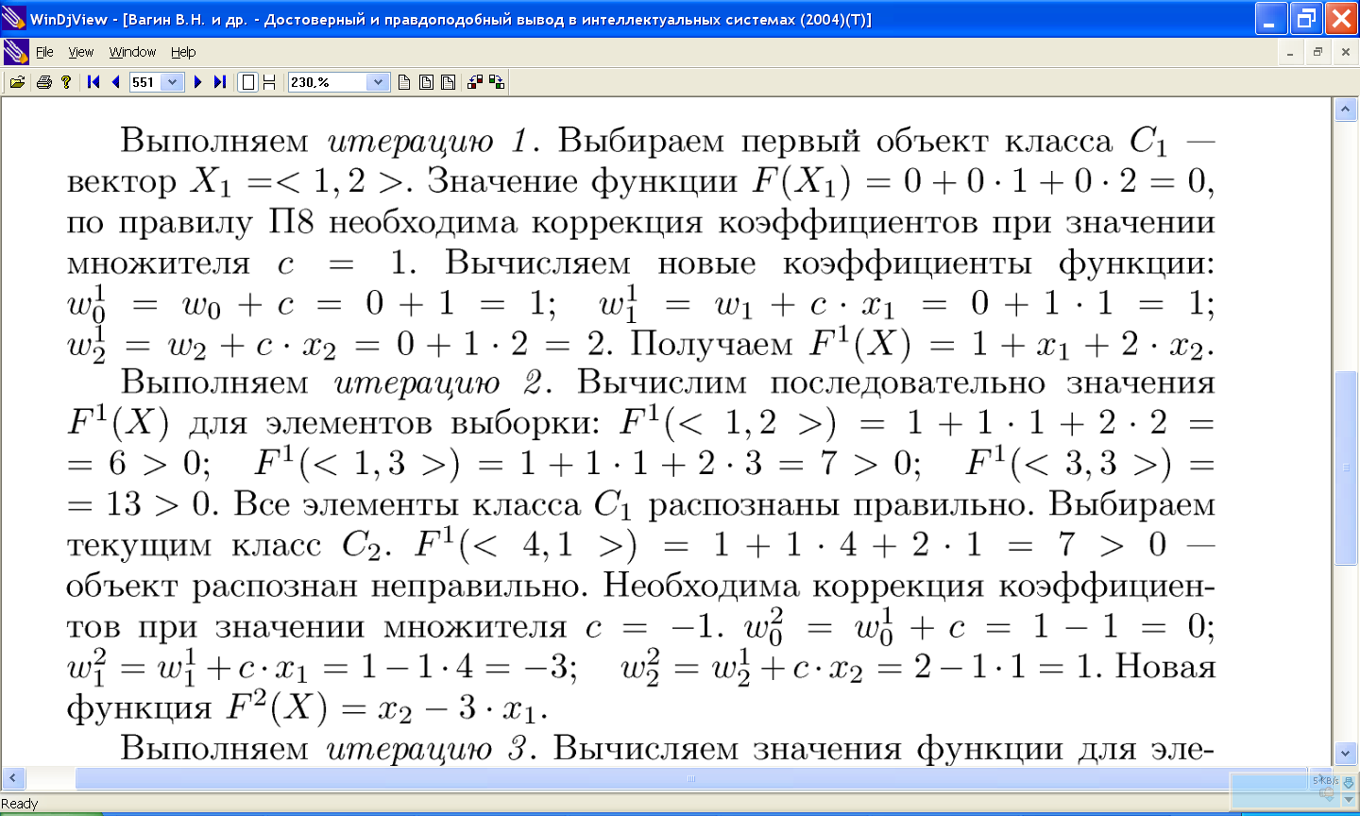Open the View menu
Image resolution: width=1360 pixels, height=816 pixels.
tap(80, 52)
